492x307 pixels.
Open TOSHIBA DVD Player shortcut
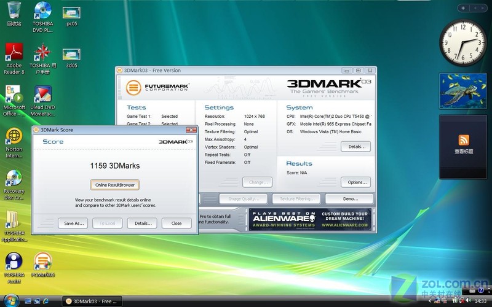pos(42,17)
